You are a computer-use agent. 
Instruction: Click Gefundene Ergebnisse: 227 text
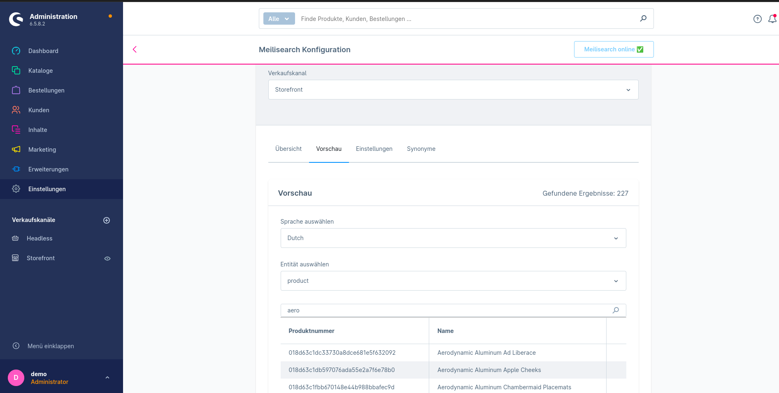[585, 193]
